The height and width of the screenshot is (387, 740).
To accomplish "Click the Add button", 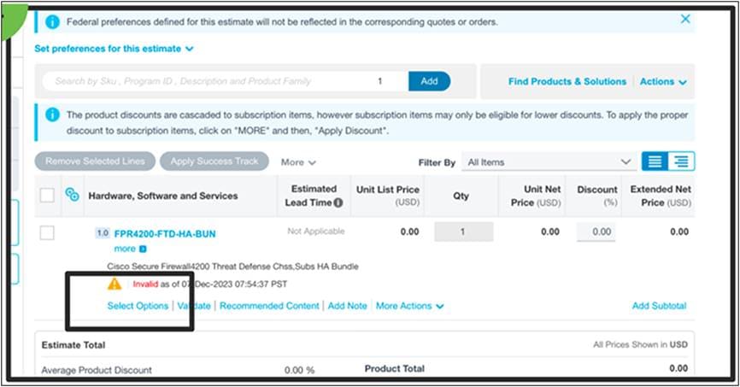I will click(x=429, y=81).
